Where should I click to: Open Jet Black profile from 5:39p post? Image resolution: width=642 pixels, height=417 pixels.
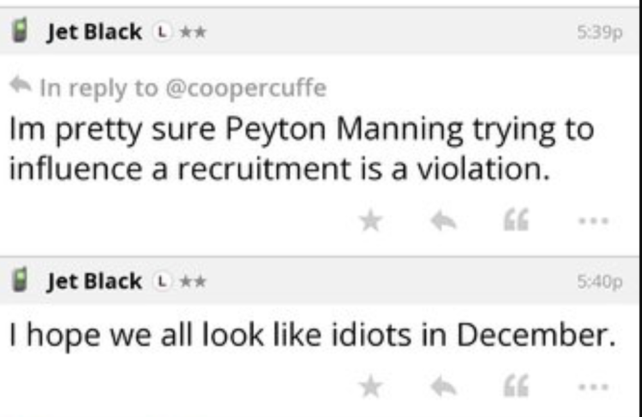[x=94, y=31]
